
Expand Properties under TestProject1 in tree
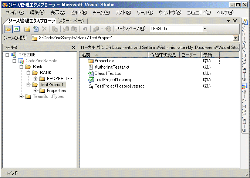pos(35,91)
